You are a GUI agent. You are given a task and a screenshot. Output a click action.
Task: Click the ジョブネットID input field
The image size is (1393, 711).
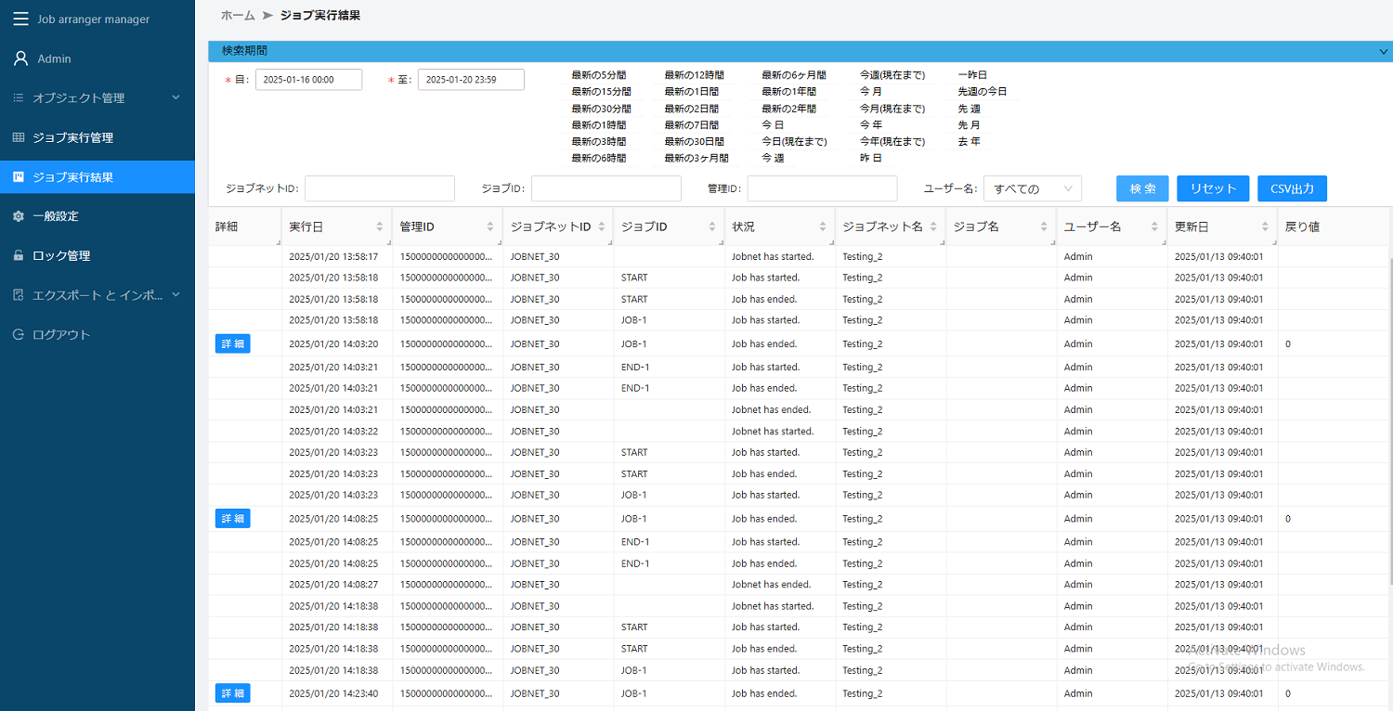[379, 188]
